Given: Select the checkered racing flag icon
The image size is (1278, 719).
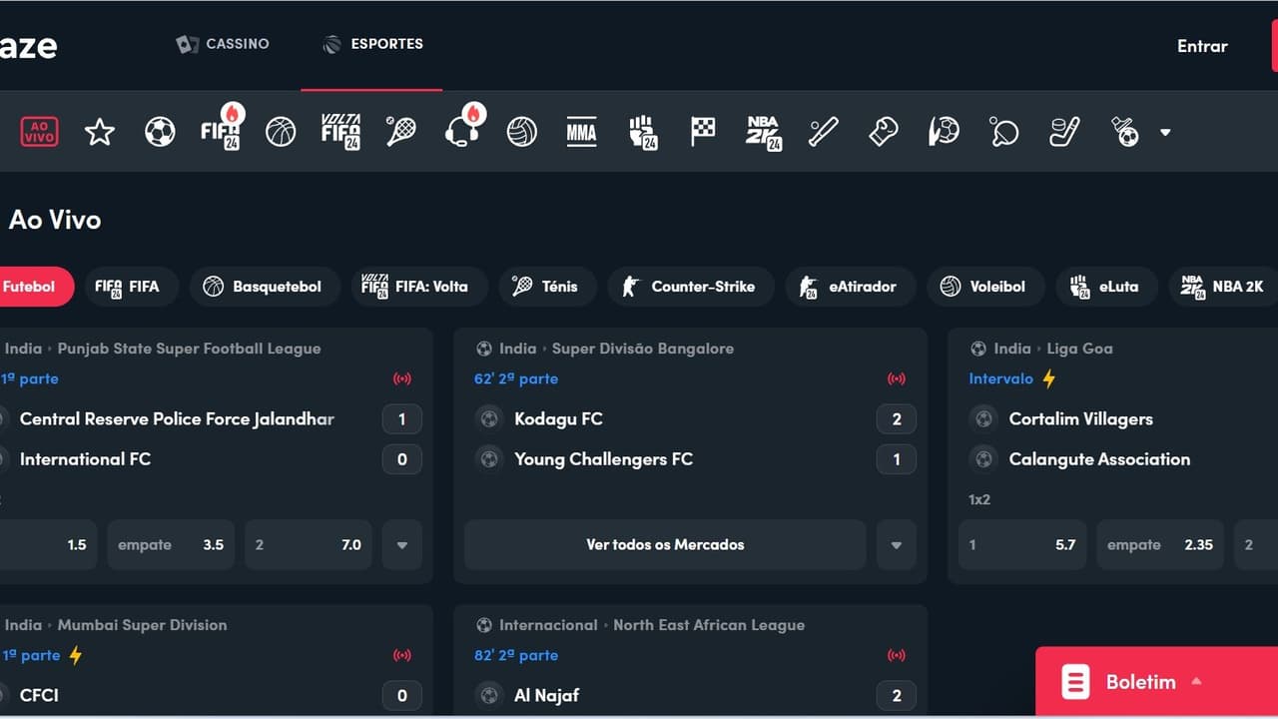Looking at the screenshot, I should pos(703,132).
